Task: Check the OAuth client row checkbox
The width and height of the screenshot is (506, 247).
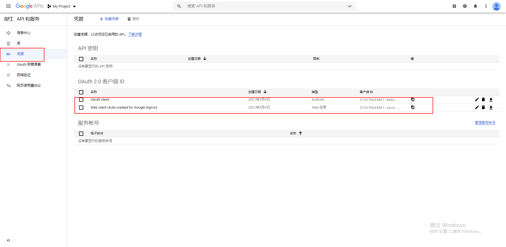Action: (81, 100)
